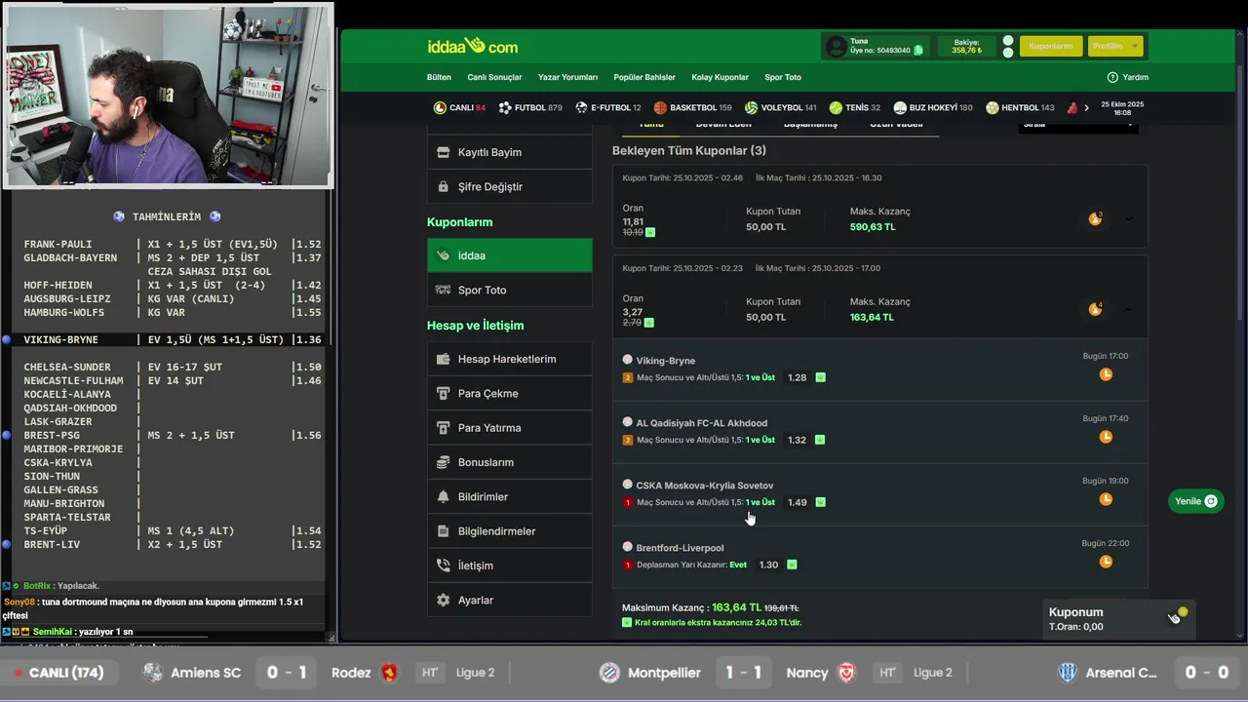Click the crown icon next to odds 1.30
The image size is (1248, 702).
coord(792,565)
